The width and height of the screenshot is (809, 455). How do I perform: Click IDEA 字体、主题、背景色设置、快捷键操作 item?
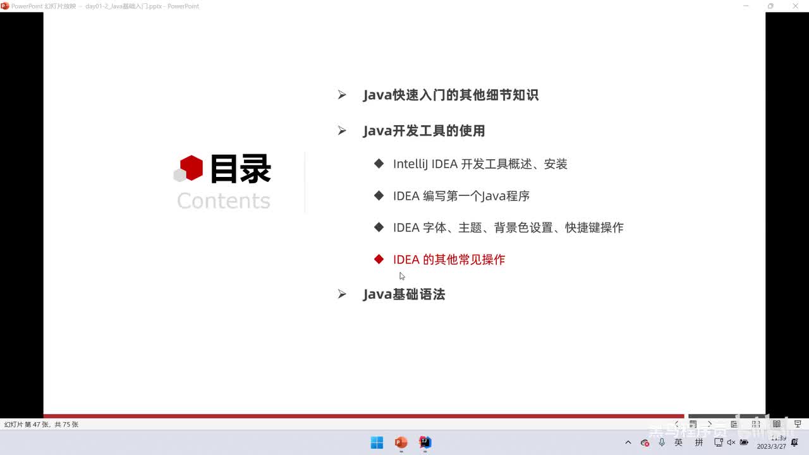coord(508,227)
